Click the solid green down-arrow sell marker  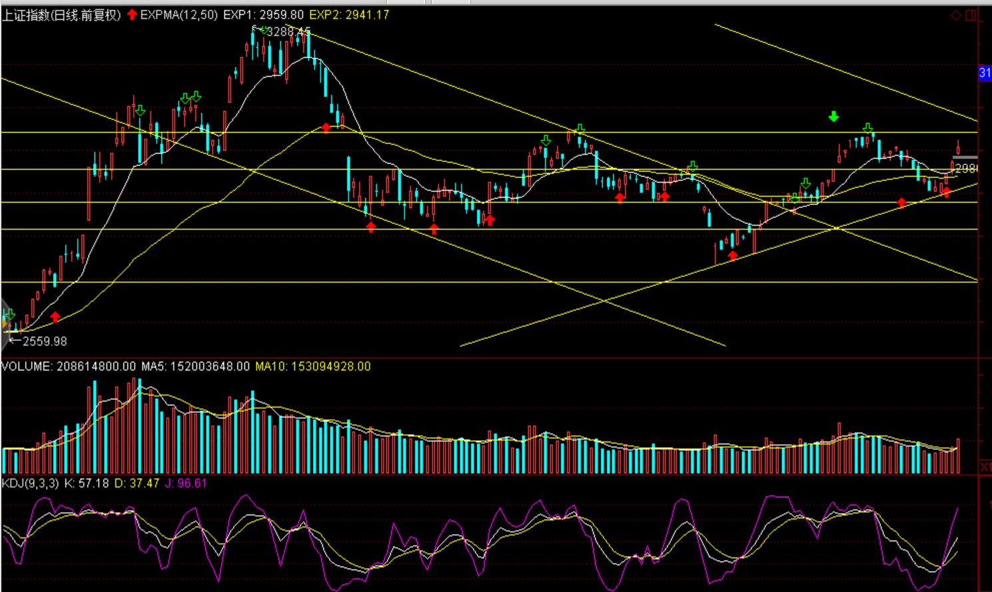pyautogui.click(x=833, y=117)
